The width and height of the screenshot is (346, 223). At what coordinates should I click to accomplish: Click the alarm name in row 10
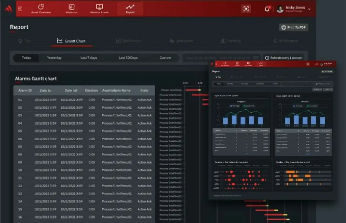117,170
